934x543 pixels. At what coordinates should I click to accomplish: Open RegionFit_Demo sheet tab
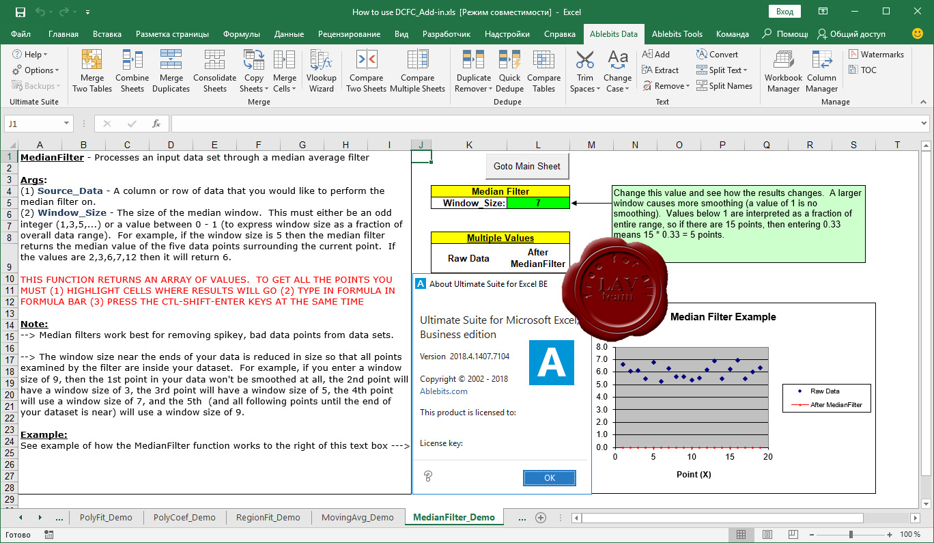[268, 517]
